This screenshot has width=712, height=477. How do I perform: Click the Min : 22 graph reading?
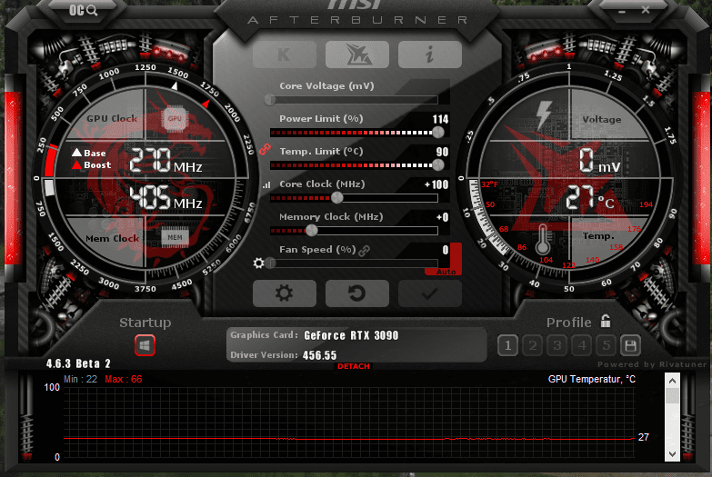point(80,379)
